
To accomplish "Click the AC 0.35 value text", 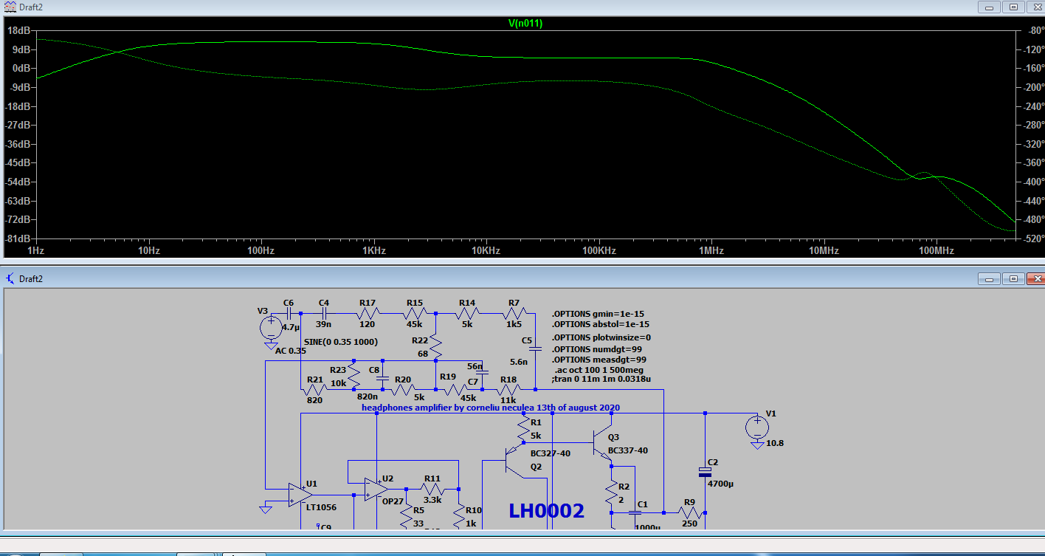I will (290, 351).
